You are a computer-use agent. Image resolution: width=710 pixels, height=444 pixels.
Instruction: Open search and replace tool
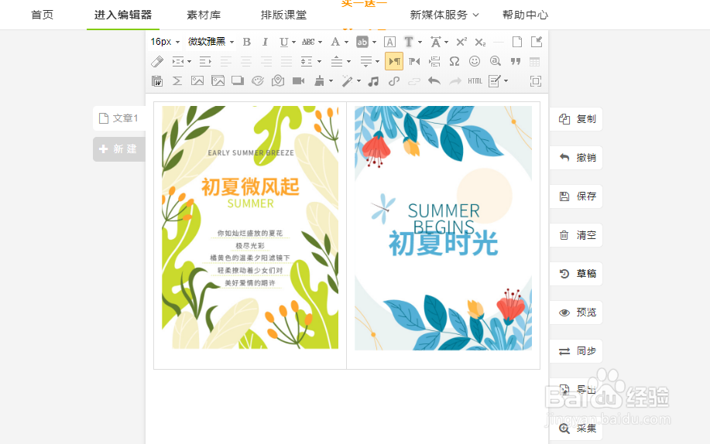pos(495,62)
